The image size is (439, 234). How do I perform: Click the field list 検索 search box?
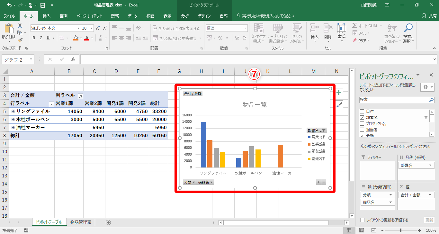coord(397,100)
